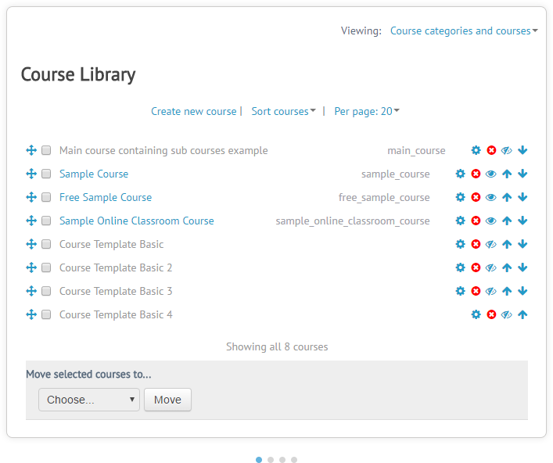Show hidden Course Template Basic 3
Screen dimensions: 553x463
(491, 291)
